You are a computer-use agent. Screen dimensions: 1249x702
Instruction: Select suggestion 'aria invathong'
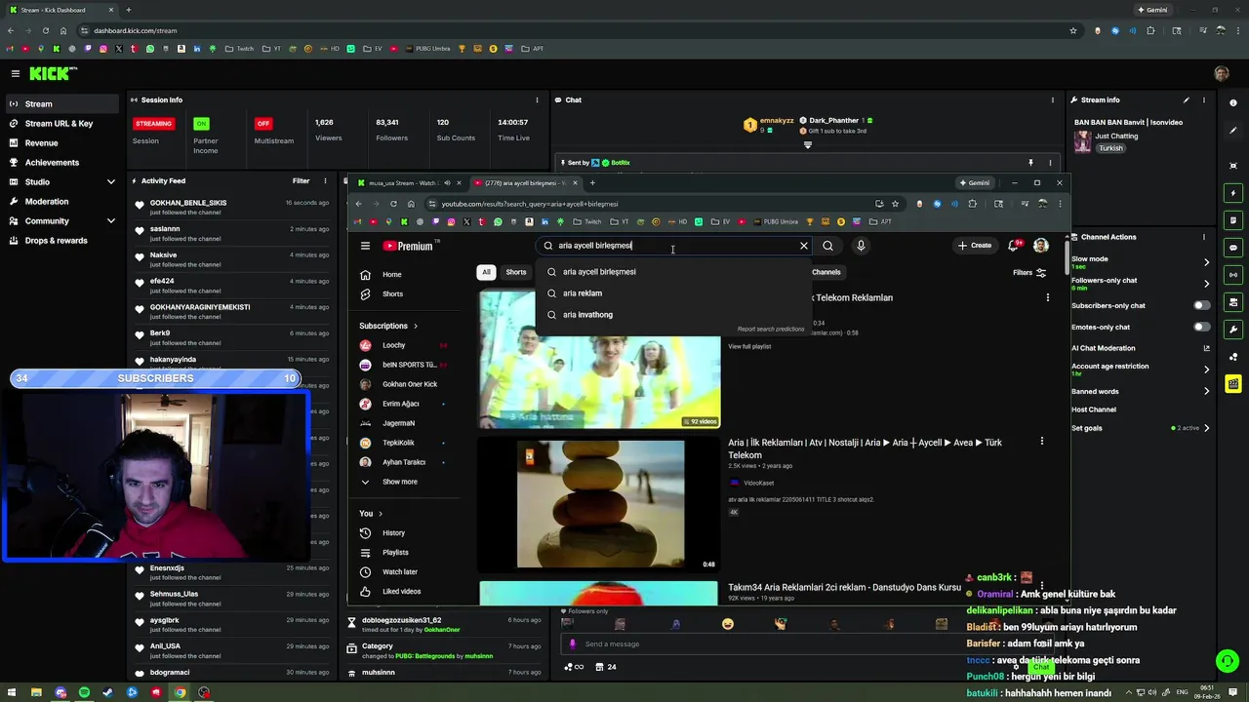[673, 315]
